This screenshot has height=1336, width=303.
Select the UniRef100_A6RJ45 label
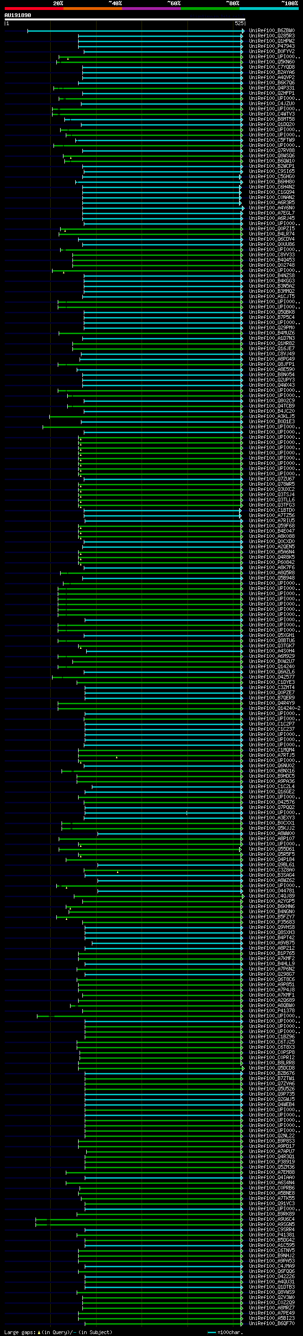pyautogui.click(x=272, y=218)
